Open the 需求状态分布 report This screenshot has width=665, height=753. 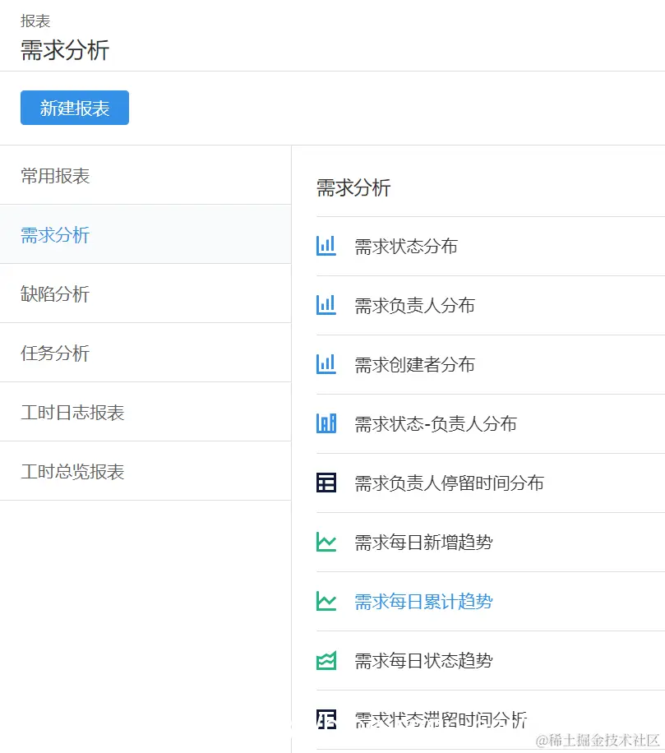point(406,245)
